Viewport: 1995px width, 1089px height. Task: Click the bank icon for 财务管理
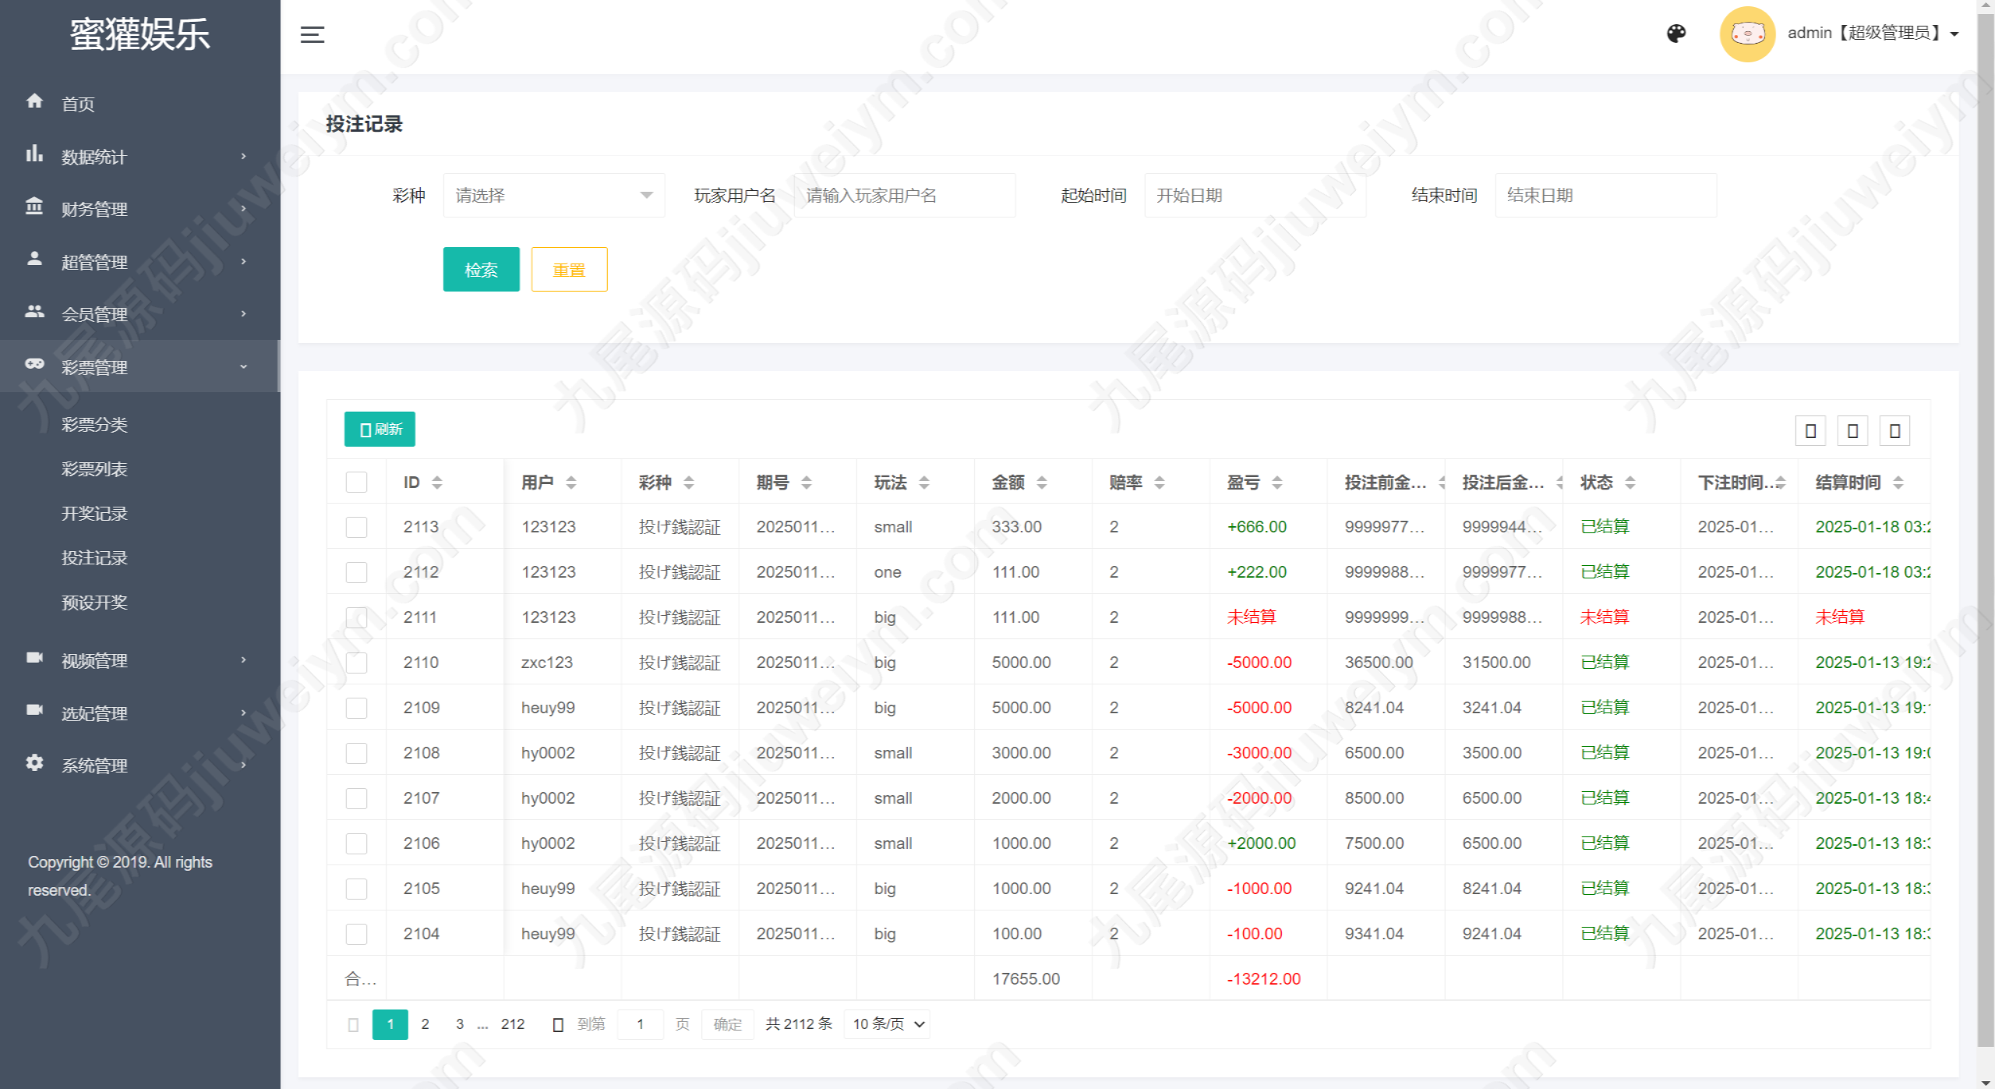[34, 206]
